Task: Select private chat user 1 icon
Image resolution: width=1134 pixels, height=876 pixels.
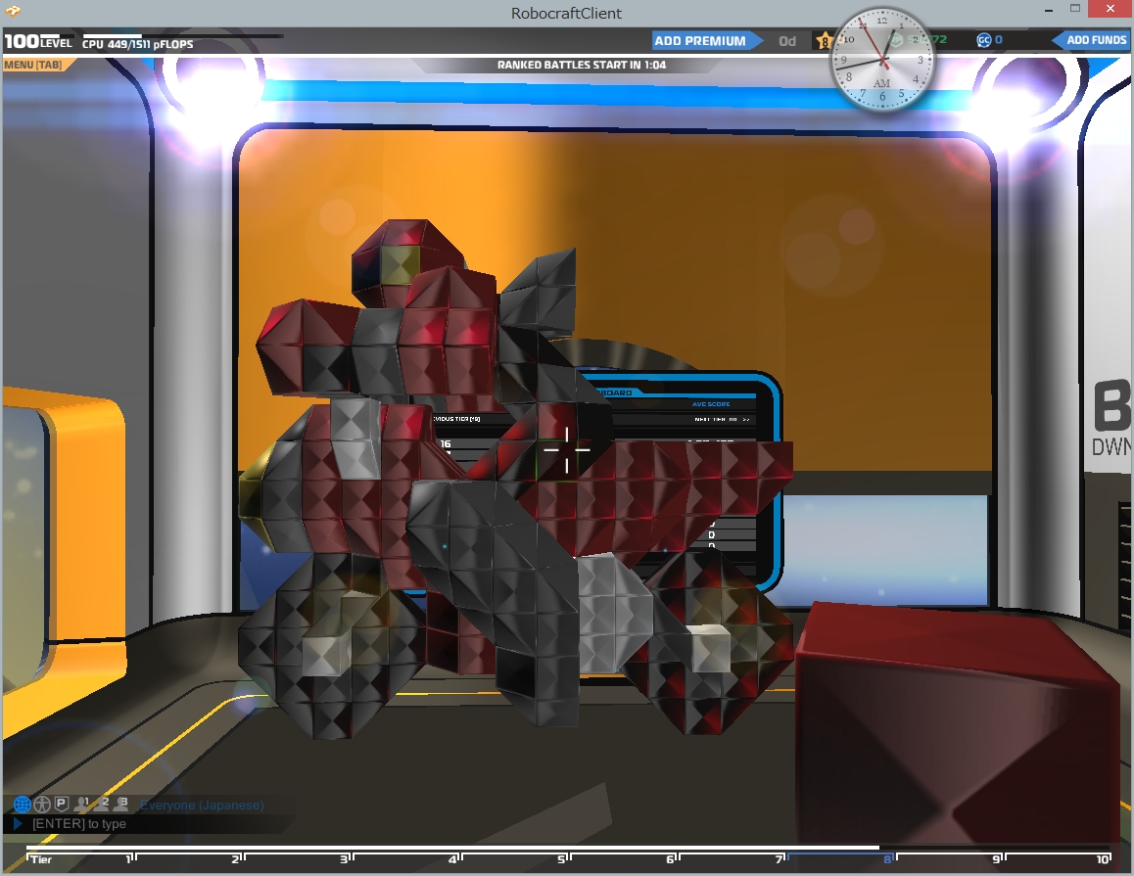Action: point(81,803)
